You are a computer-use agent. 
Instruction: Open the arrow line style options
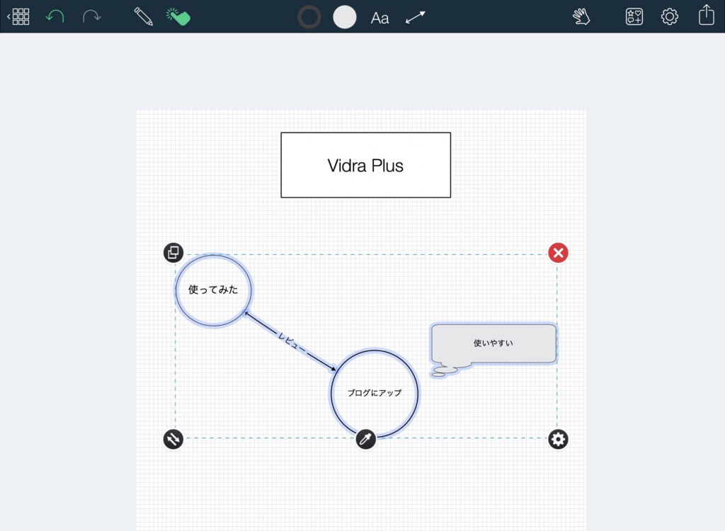[415, 18]
